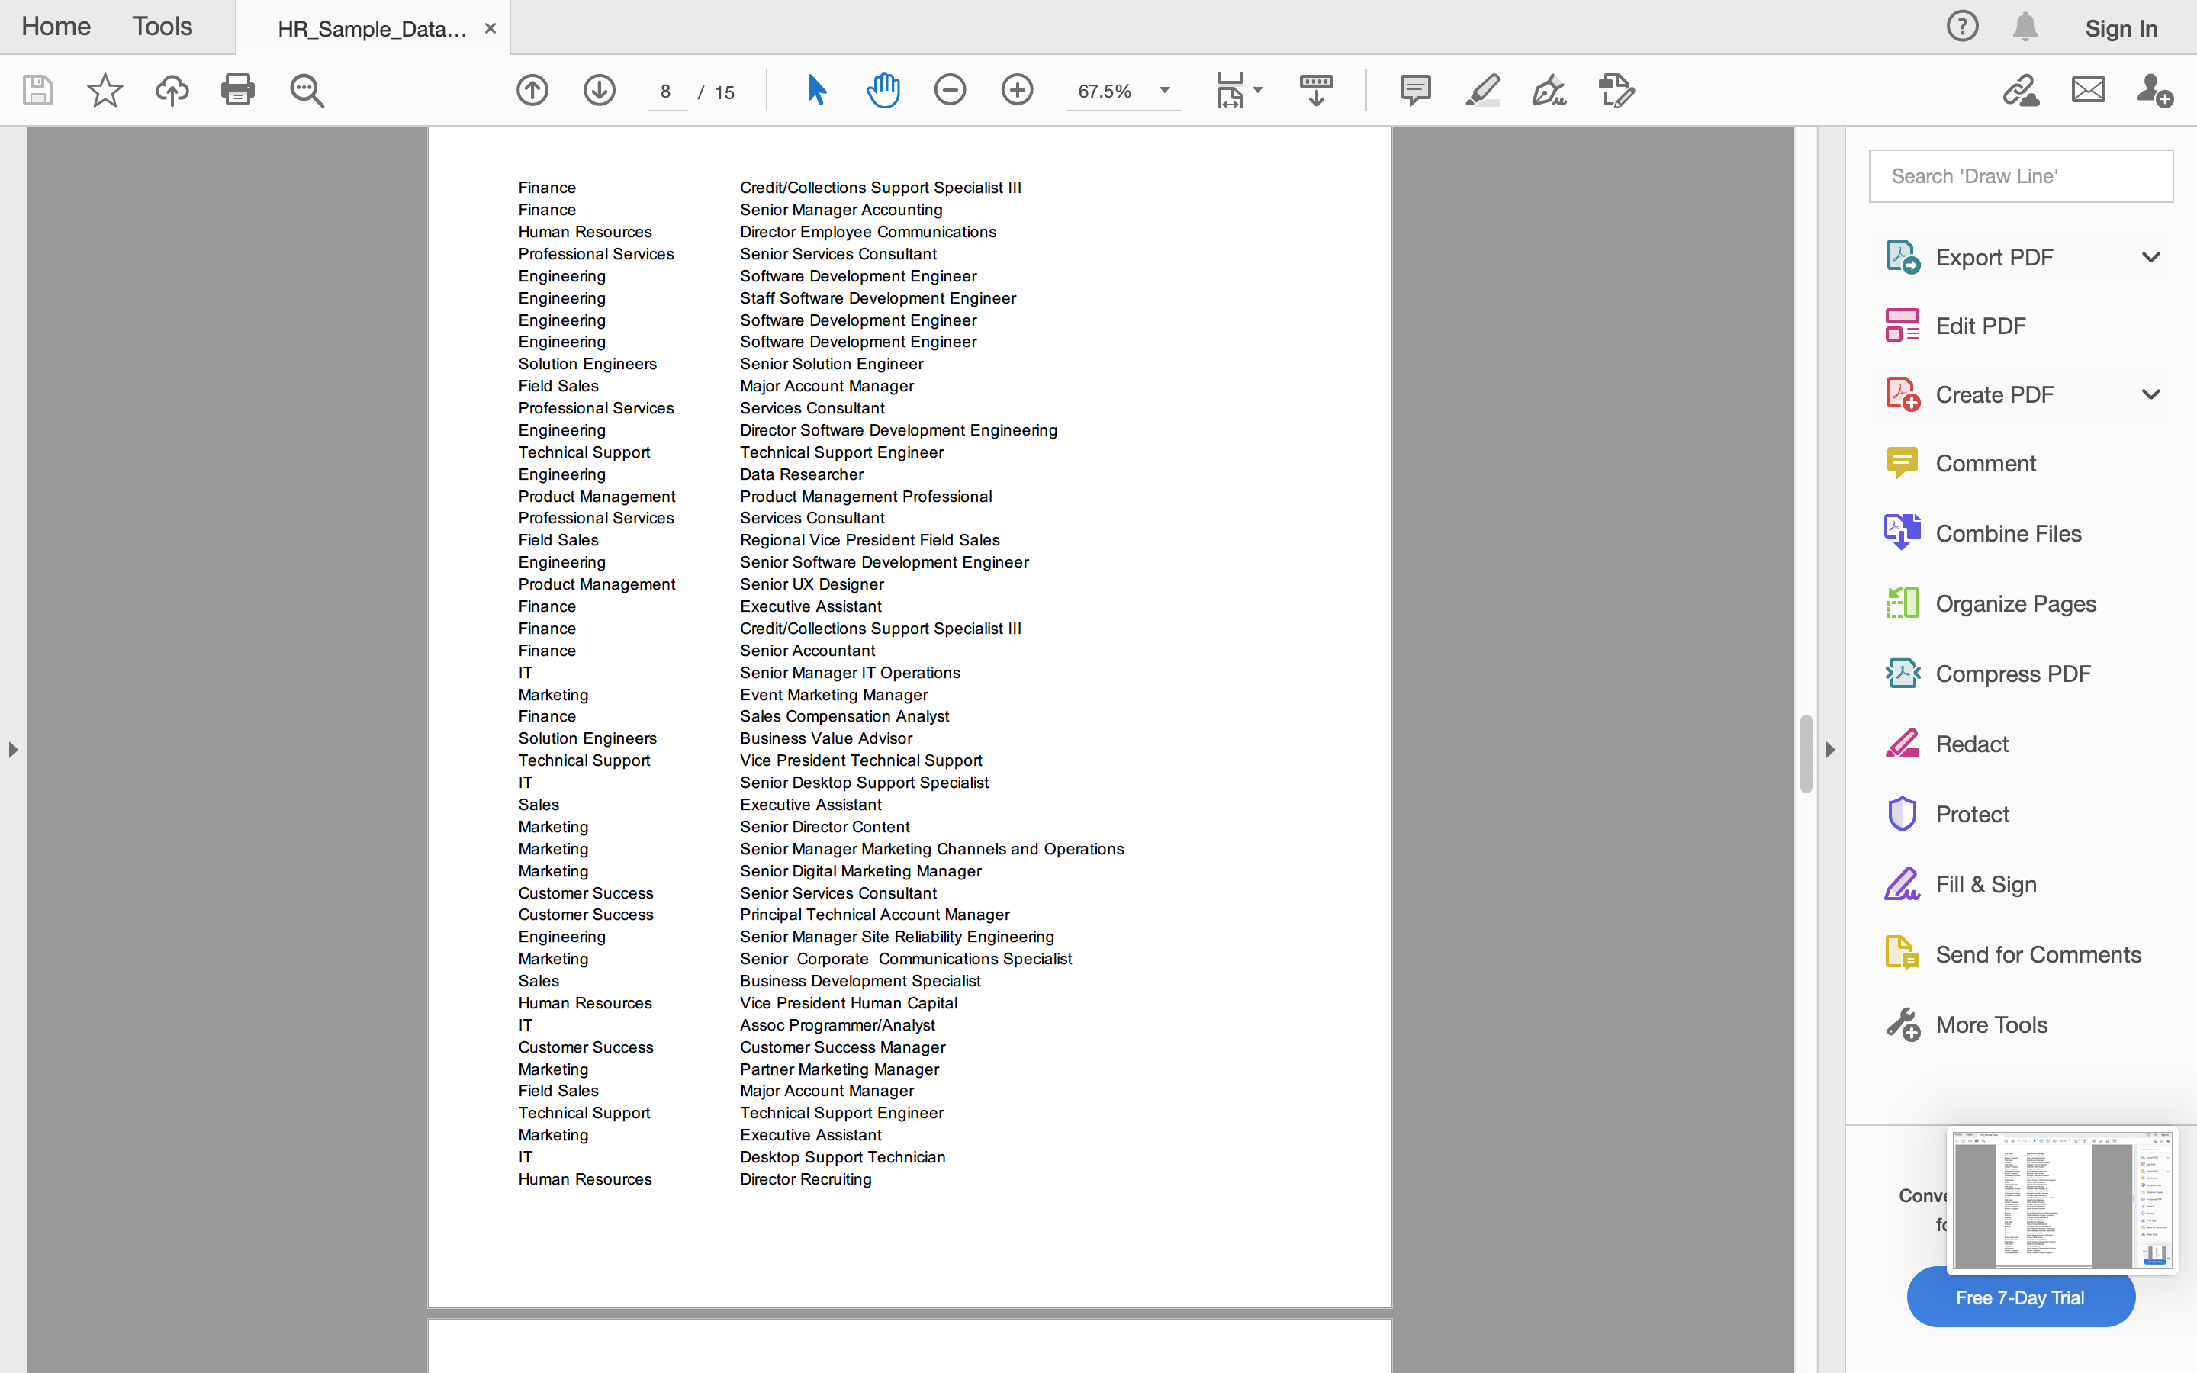This screenshot has height=1373, width=2197.
Task: Activate the Highlight text tool
Action: [x=1481, y=90]
